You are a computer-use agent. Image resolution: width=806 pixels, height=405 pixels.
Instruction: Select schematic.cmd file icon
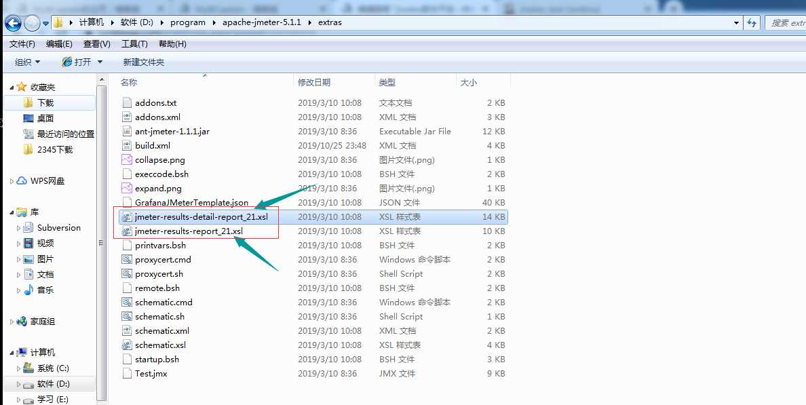(127, 302)
